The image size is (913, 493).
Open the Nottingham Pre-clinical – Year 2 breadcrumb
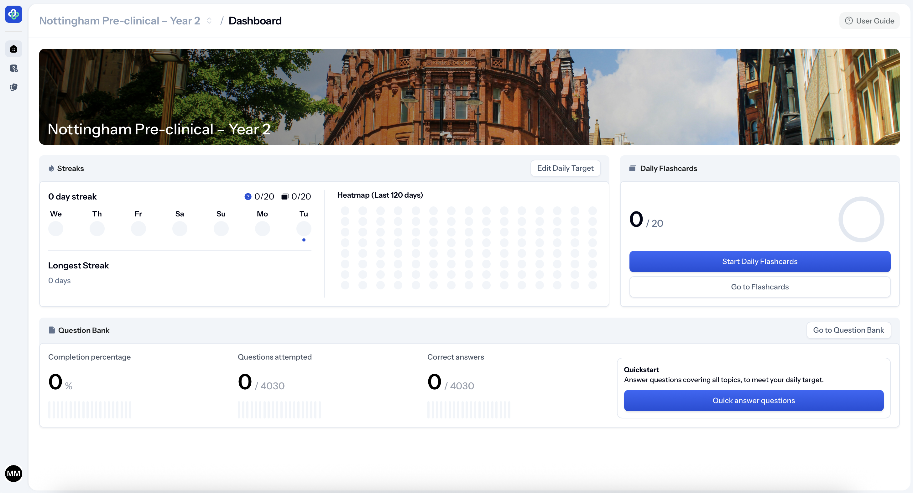119,21
